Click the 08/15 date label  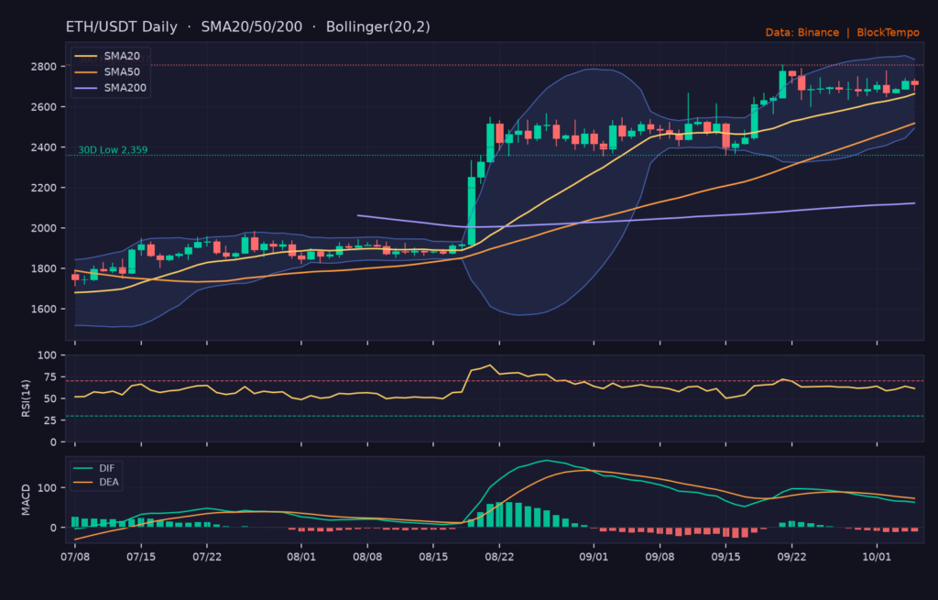click(x=433, y=557)
